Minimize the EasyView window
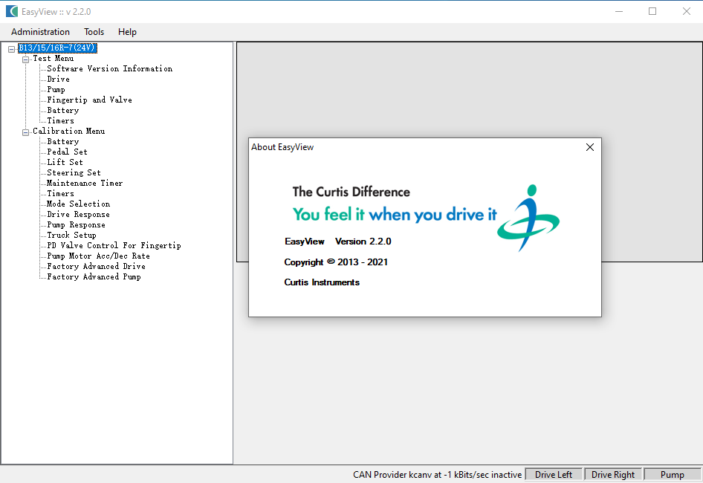 tap(619, 11)
